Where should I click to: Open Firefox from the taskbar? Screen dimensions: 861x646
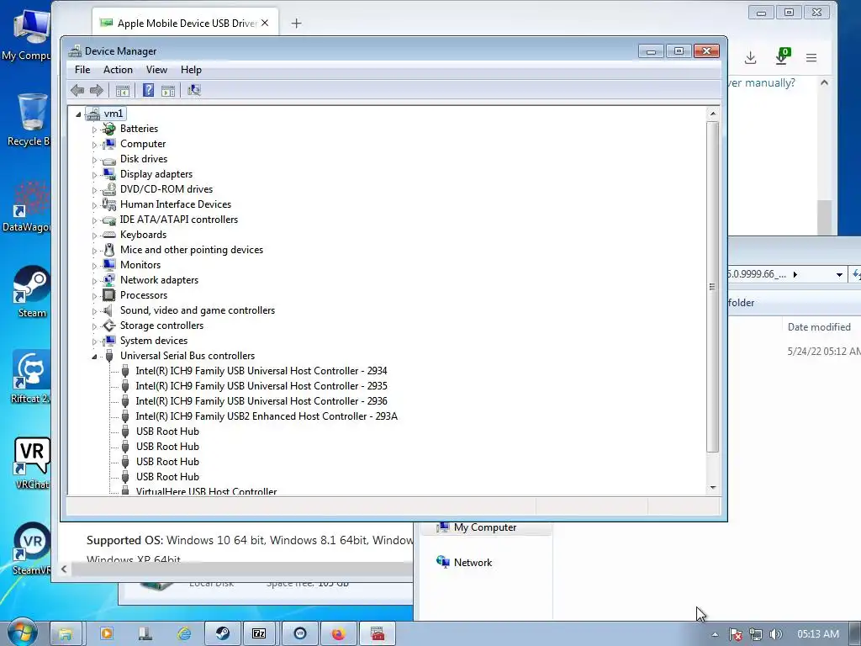coord(338,634)
